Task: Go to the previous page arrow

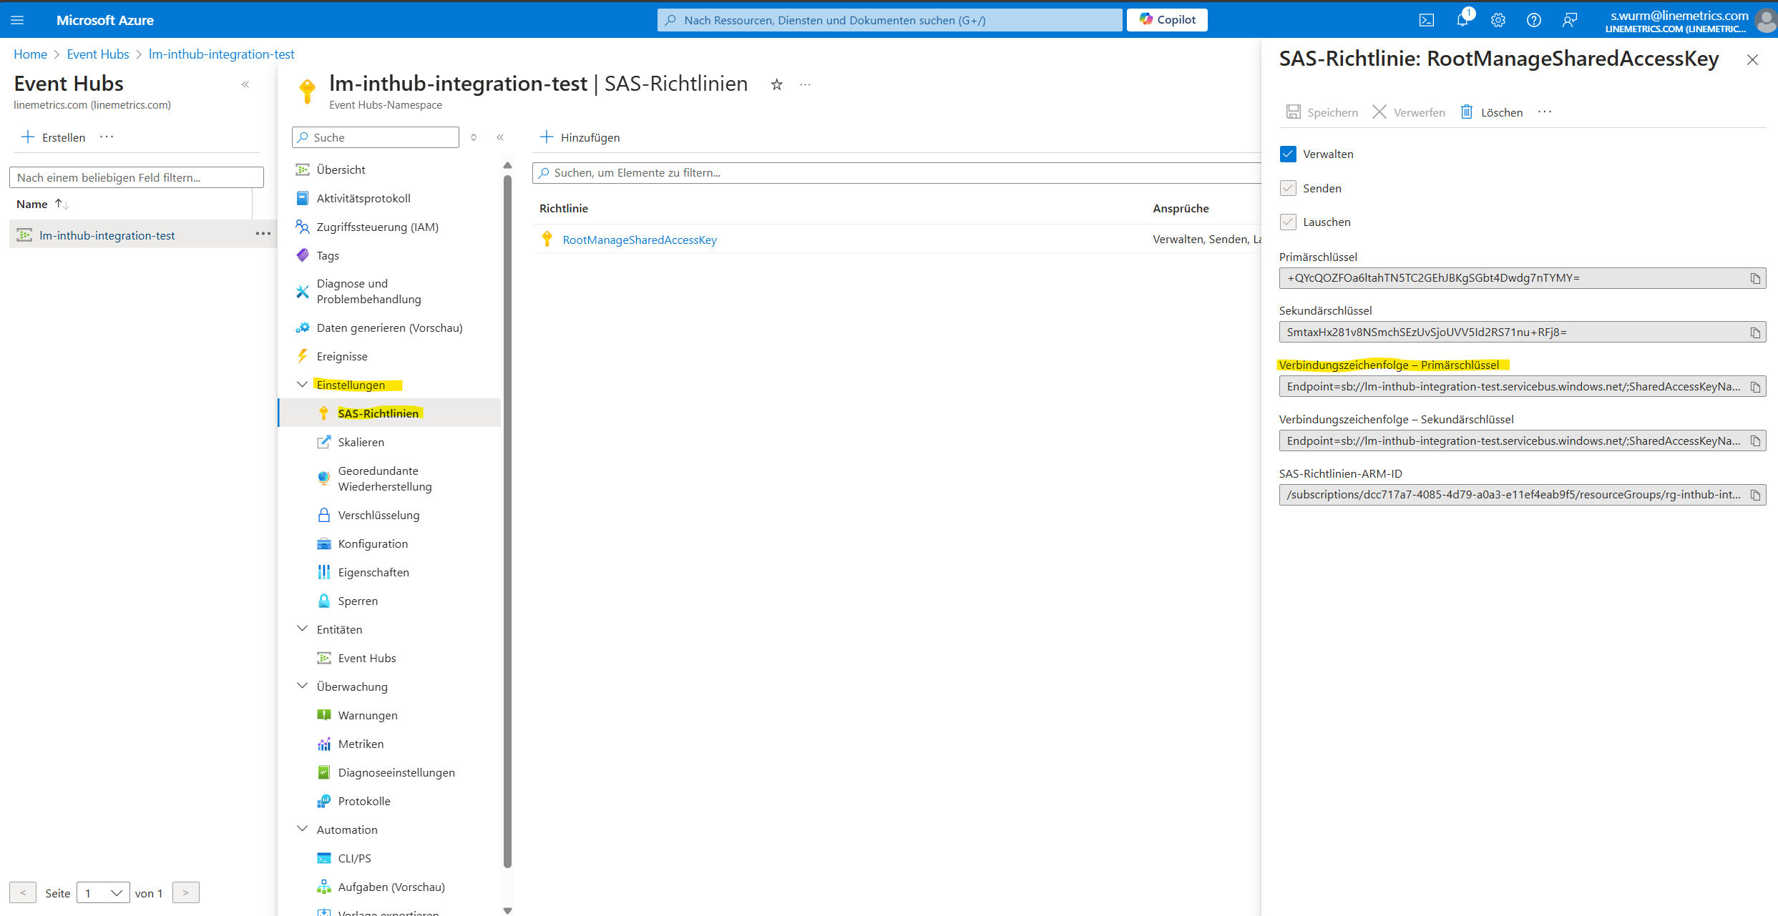Action: 23,893
